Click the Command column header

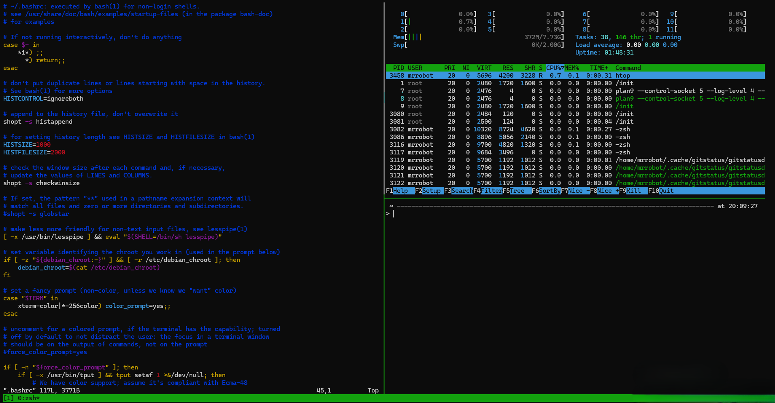(628, 68)
